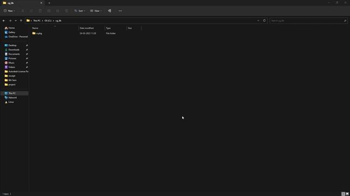Click the search magnifier icon
The image size is (350, 196).
tap(345, 21)
